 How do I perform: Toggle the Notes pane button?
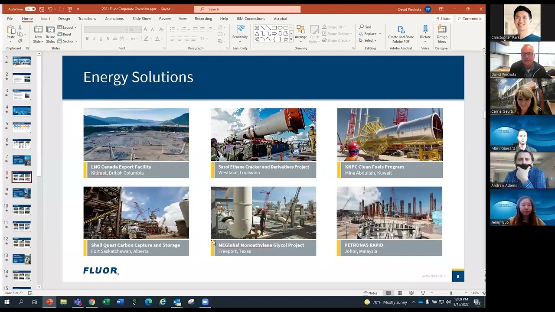tap(370, 293)
